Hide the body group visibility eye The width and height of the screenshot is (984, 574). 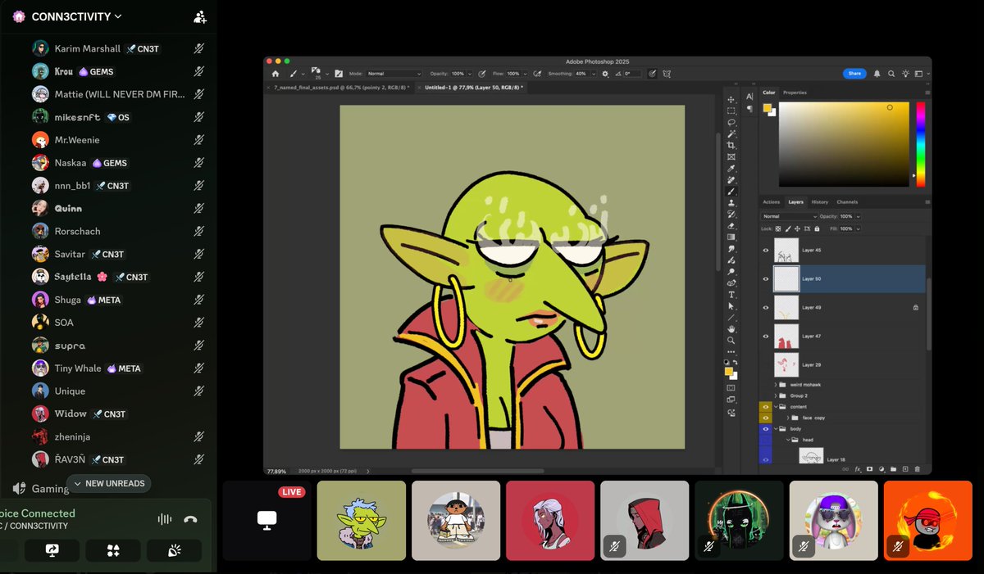pos(766,428)
